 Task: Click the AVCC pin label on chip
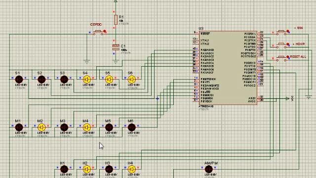252,101
